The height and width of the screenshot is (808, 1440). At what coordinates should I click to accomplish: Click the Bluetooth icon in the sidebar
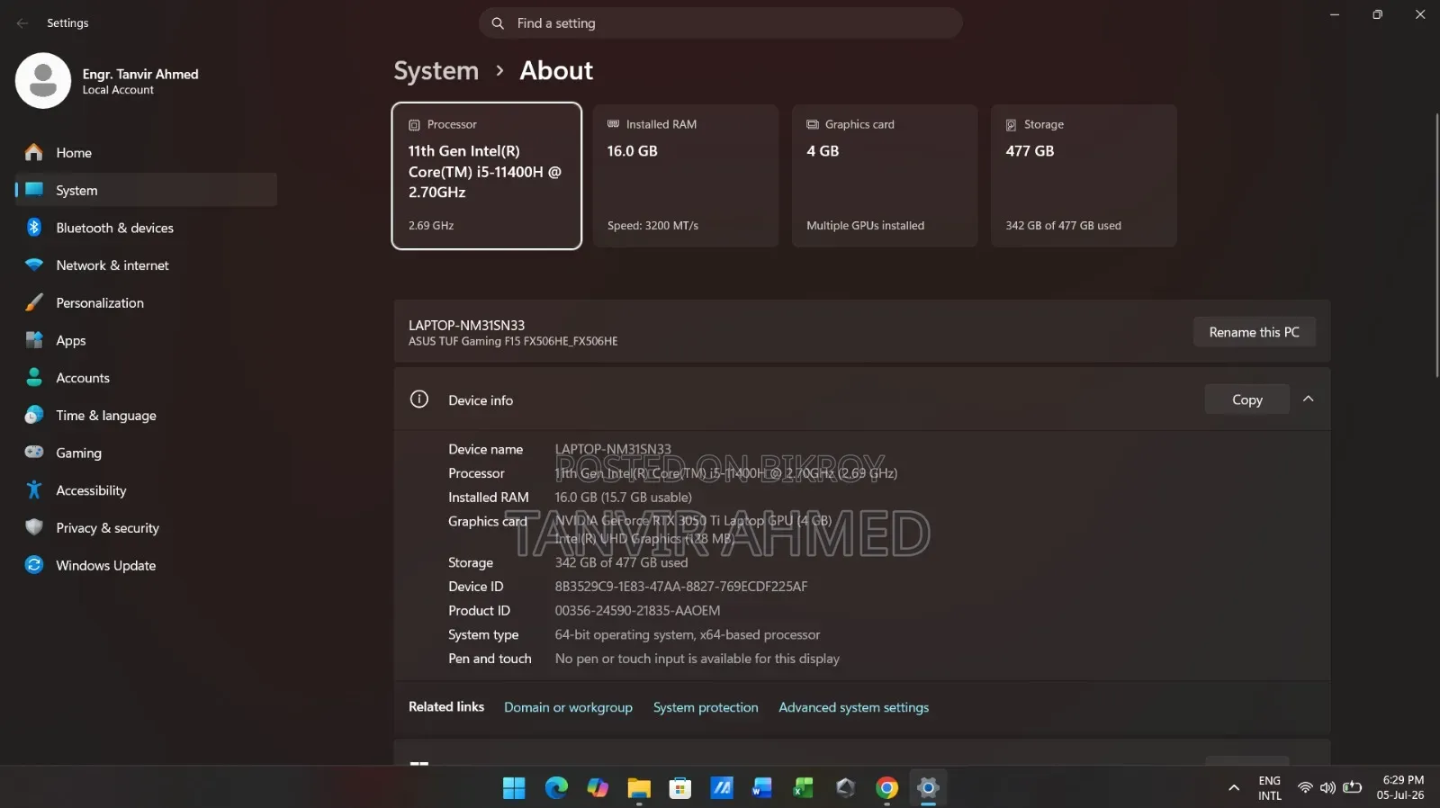coord(34,228)
